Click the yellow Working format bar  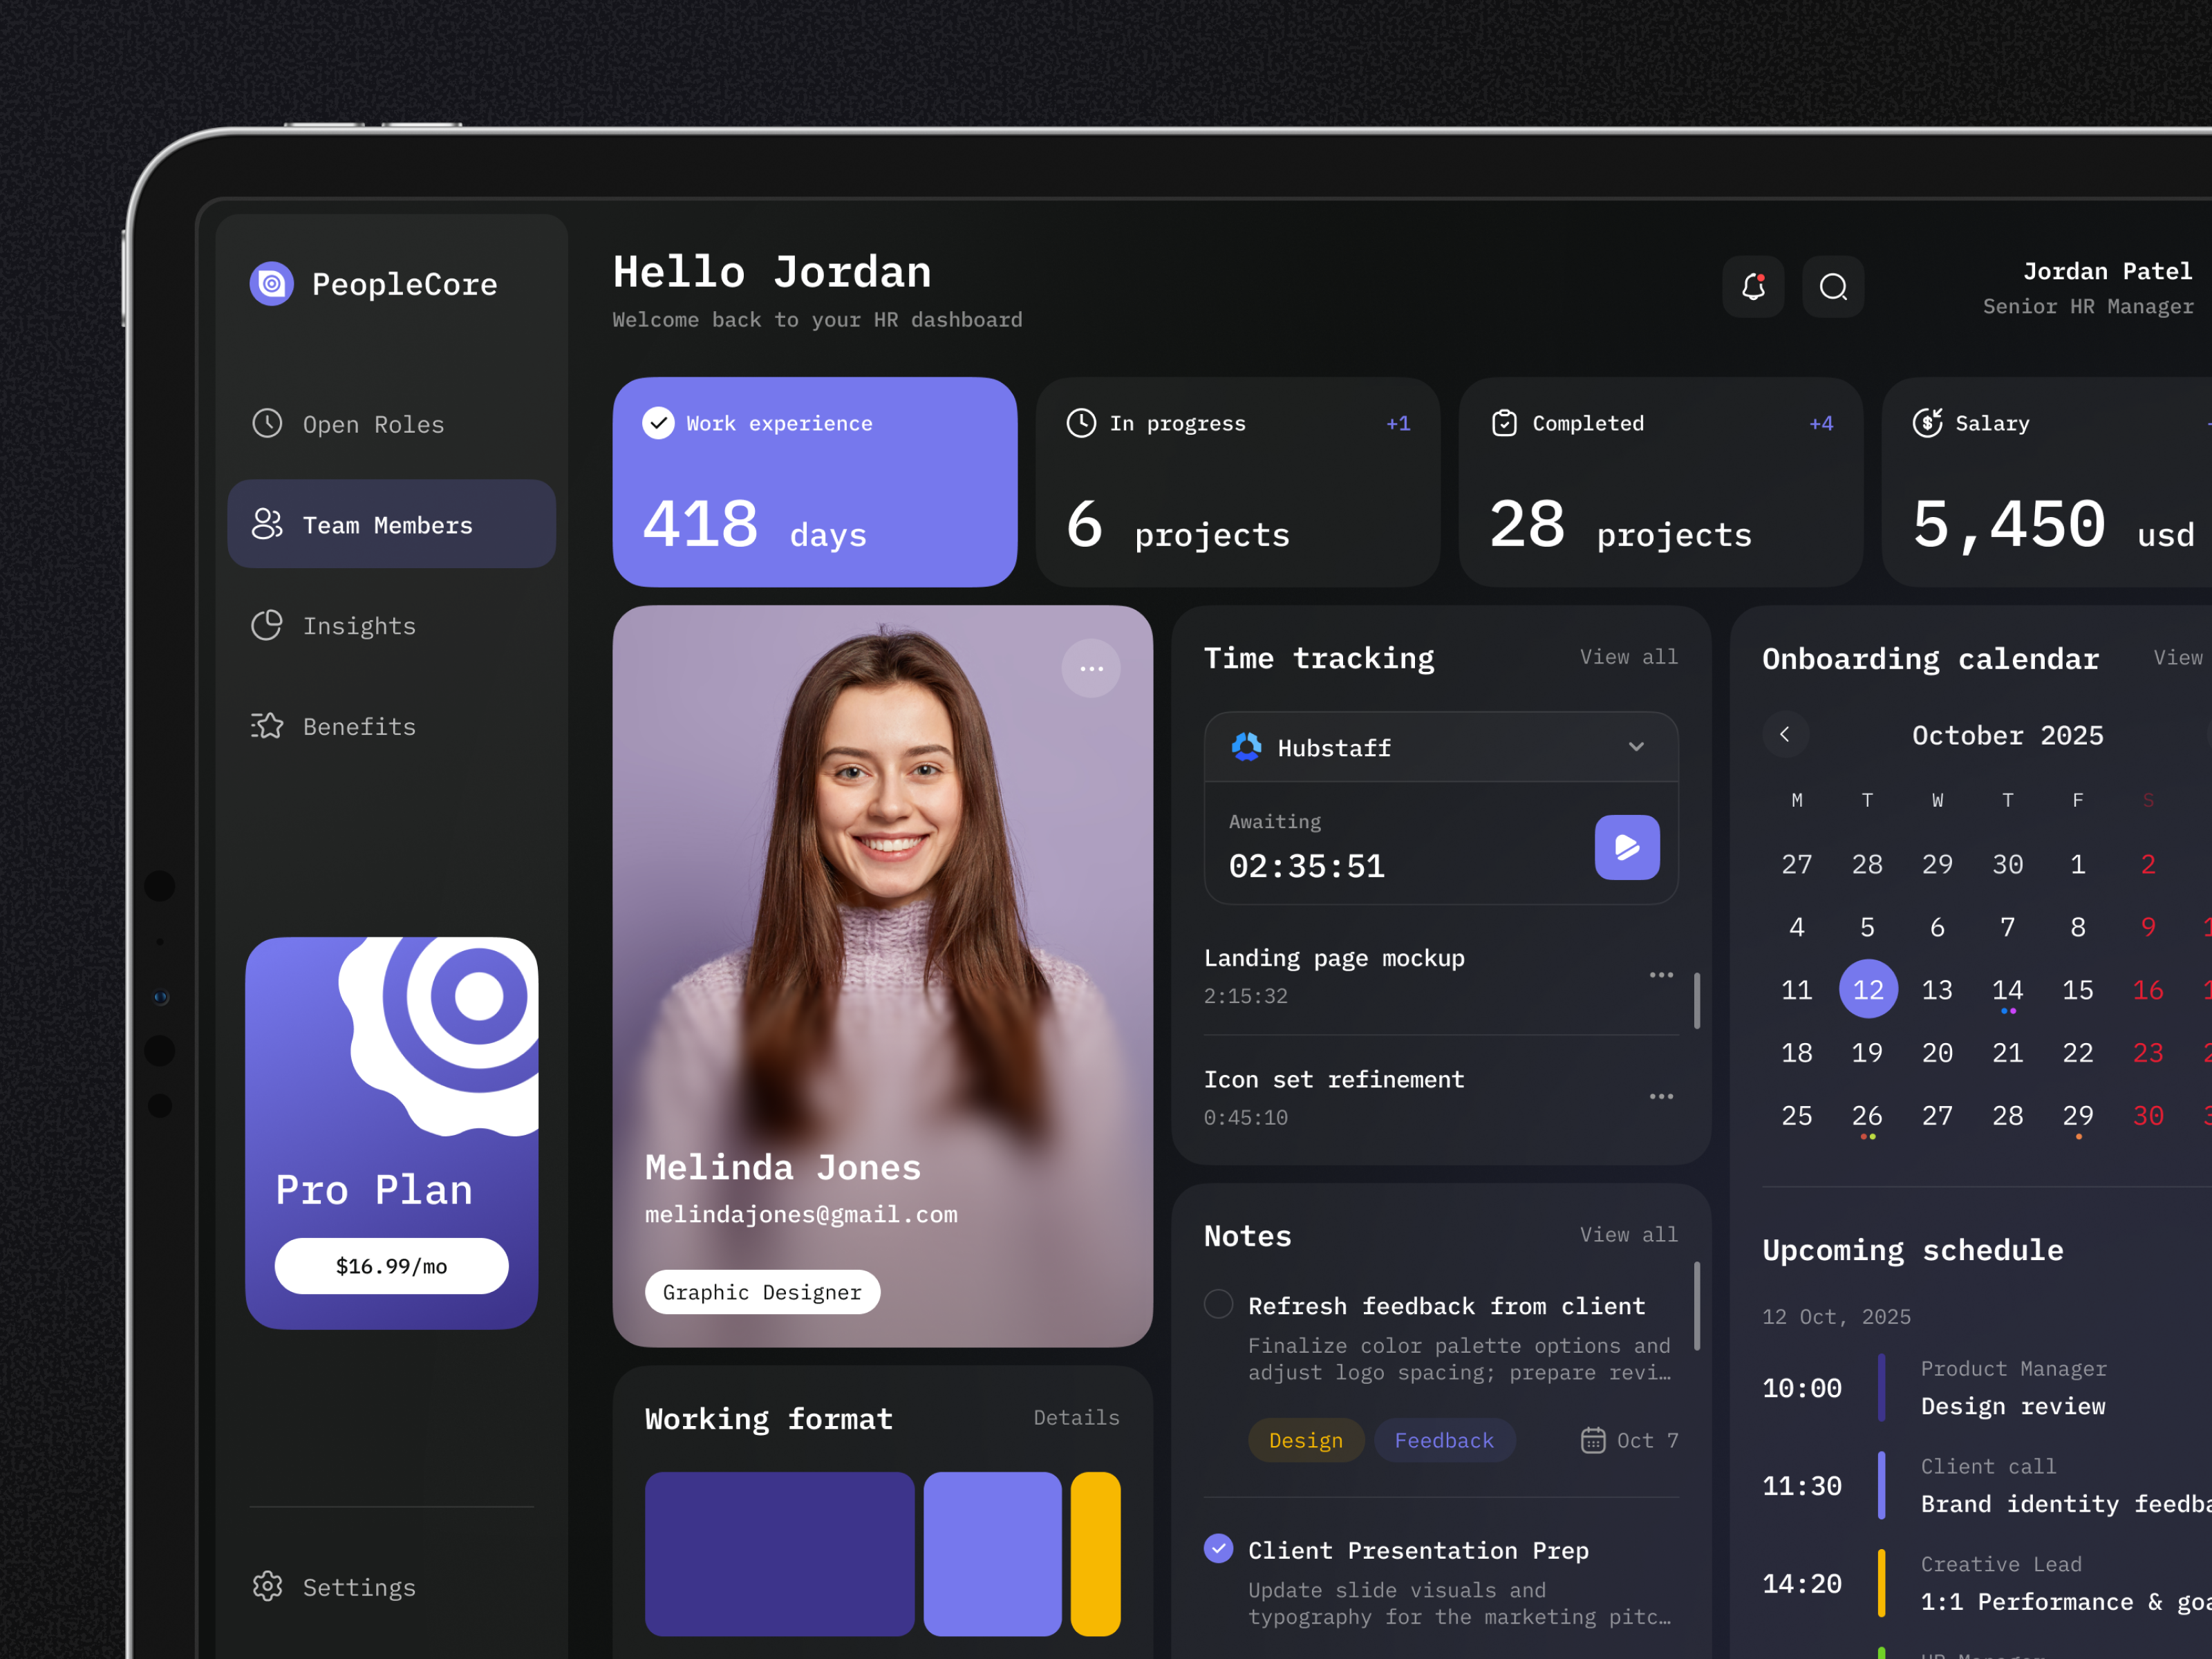point(1095,1553)
